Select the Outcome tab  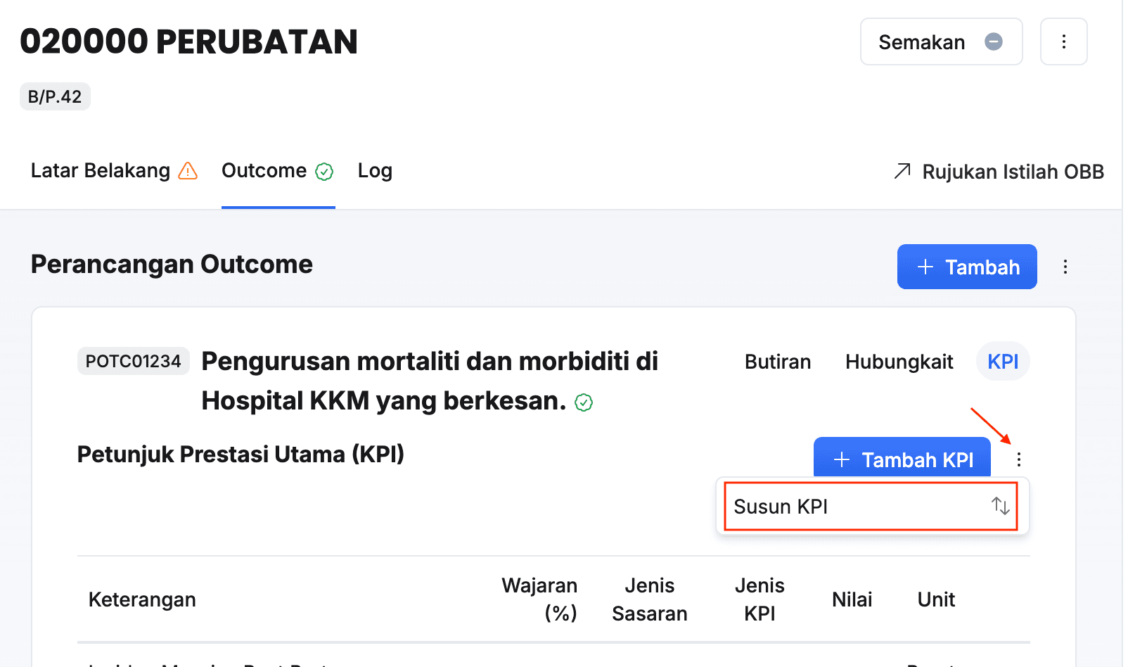pyautogui.click(x=264, y=171)
